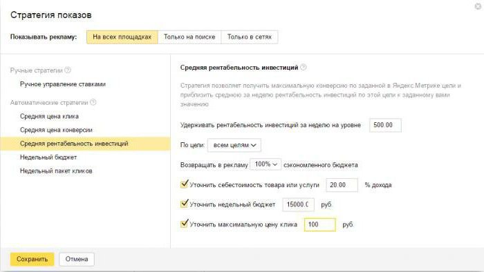484x272 pixels.
Task: Close the strategy dialog with the X icon
Action: pos(478,6)
